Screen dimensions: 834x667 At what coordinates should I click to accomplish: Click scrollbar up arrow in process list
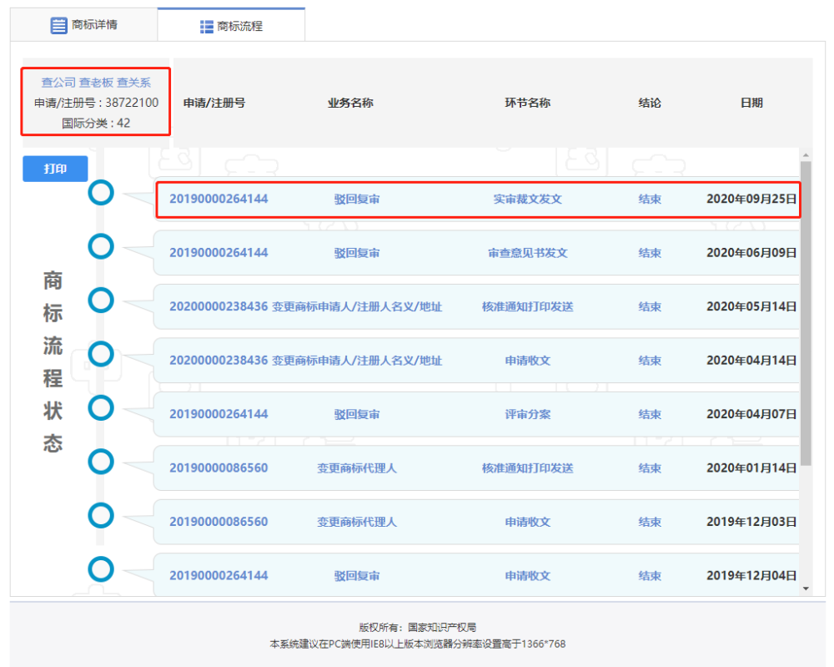coord(806,155)
